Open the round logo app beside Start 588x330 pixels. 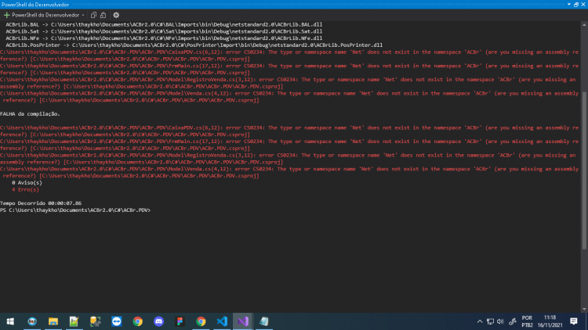click(32, 321)
